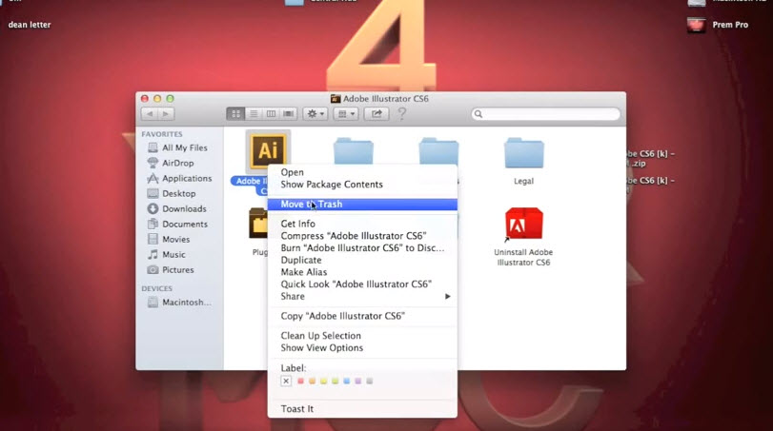Apply the gray label color
773x431 pixels.
tap(369, 381)
